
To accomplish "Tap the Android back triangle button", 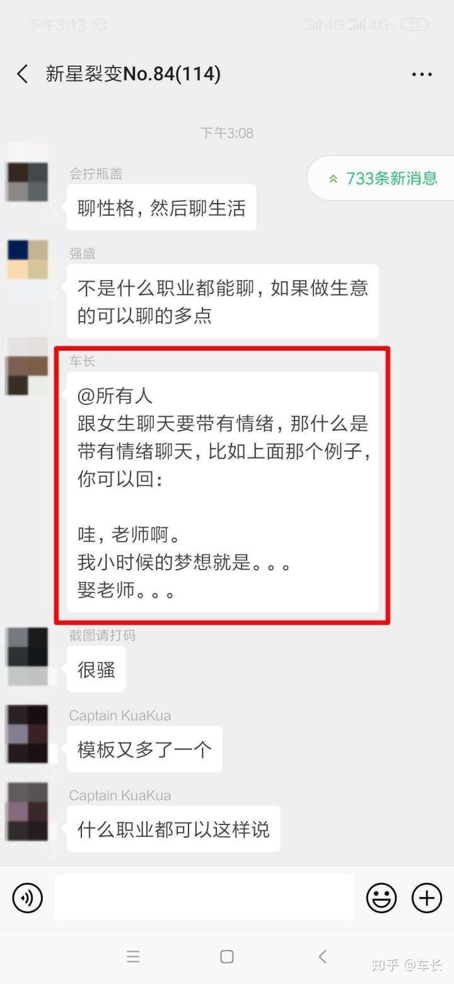I will point(322,956).
